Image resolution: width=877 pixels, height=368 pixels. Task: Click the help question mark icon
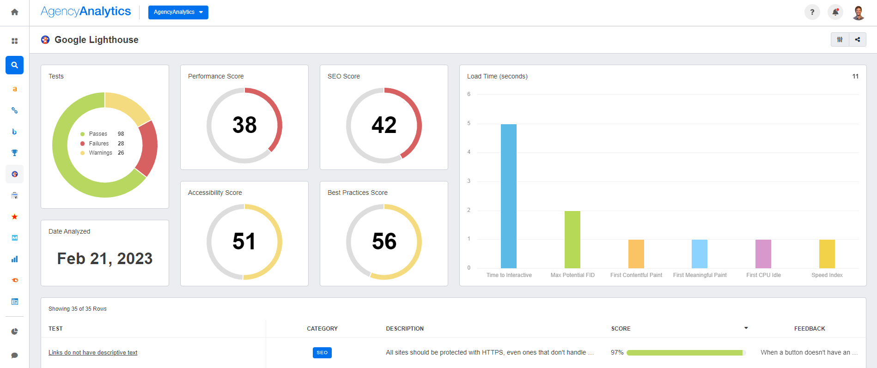(x=812, y=12)
